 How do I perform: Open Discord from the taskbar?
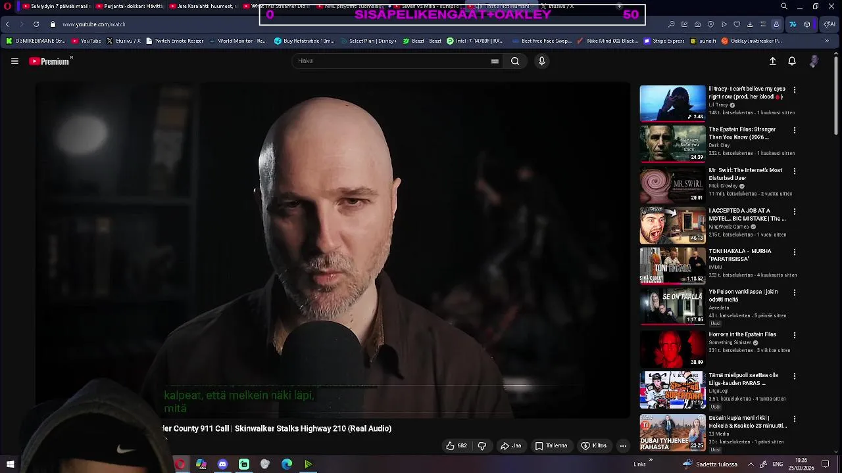pos(222,464)
